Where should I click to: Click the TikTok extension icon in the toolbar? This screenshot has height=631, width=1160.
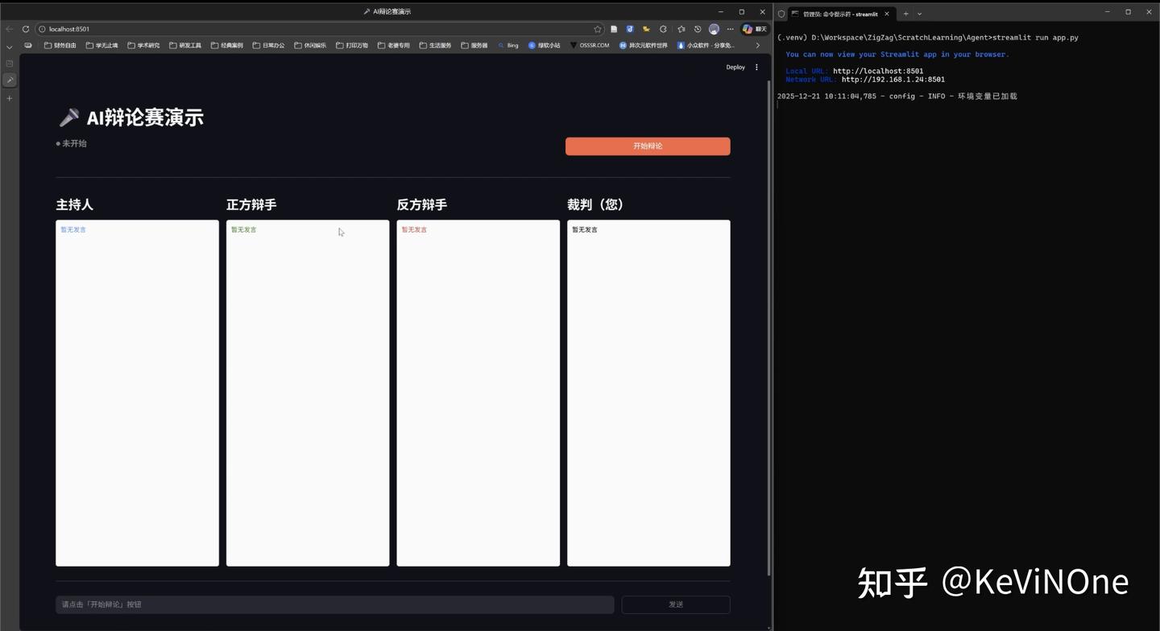click(629, 29)
